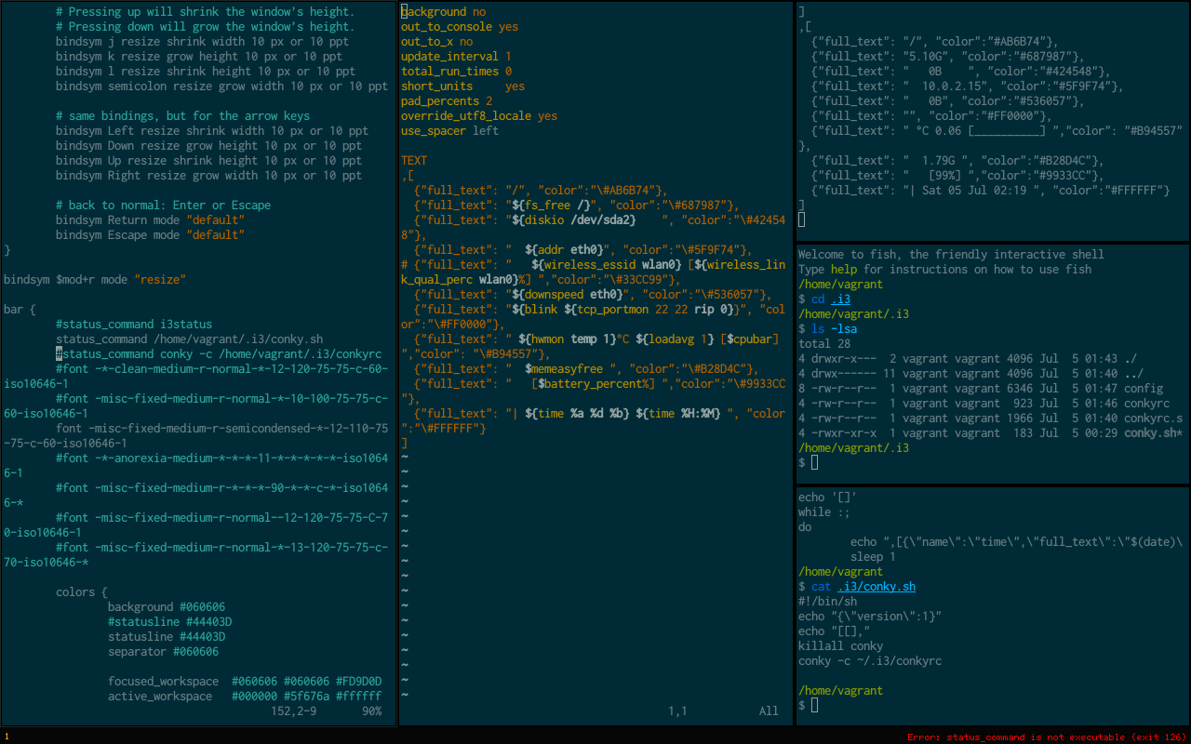Screen dimensions: 1191x744
Task: Click the '${time %a %d %b}' line
Action: (593, 421)
